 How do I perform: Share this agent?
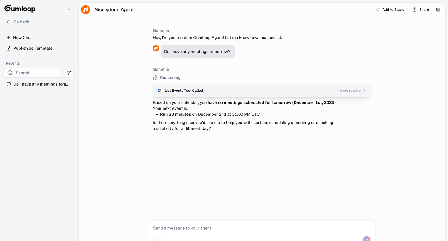420,10
